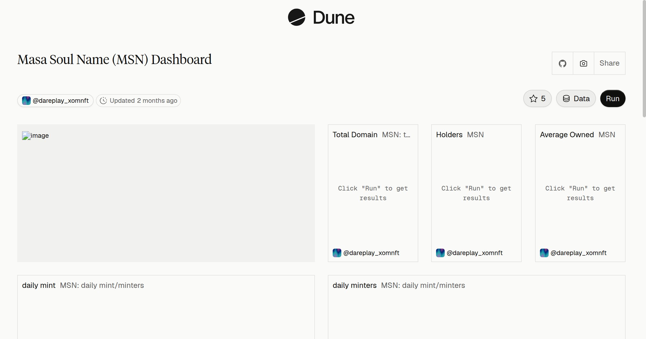Open the daily mint chart title
The height and width of the screenshot is (339, 646).
(x=39, y=285)
